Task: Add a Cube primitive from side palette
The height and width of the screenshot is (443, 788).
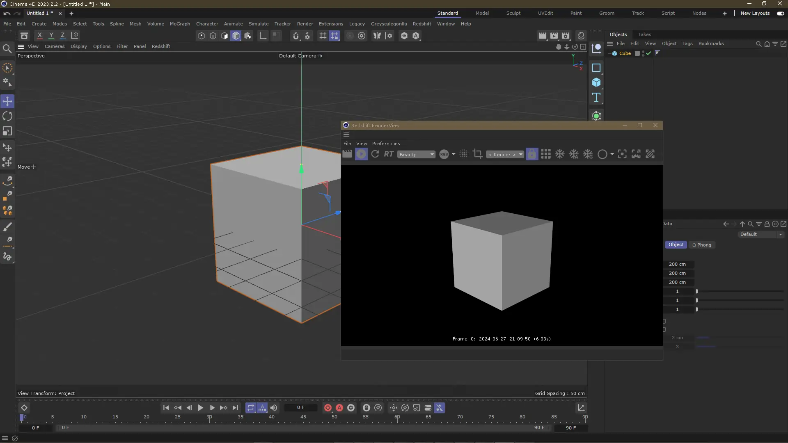Action: [x=596, y=82]
